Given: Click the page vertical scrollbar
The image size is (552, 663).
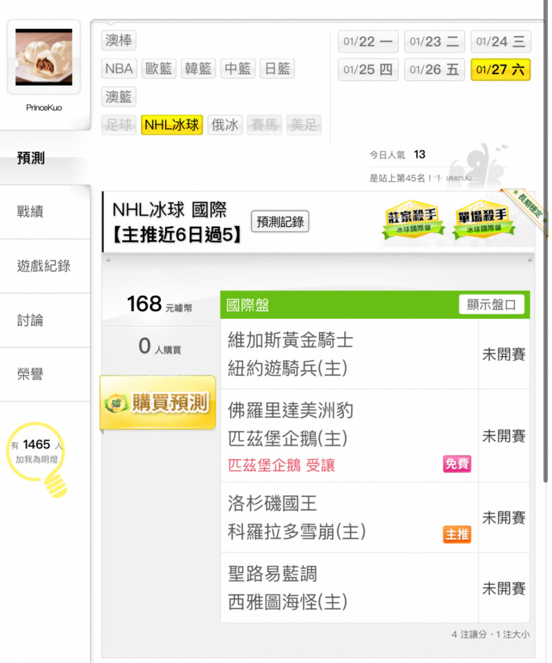Looking at the screenshot, I should (545, 241).
